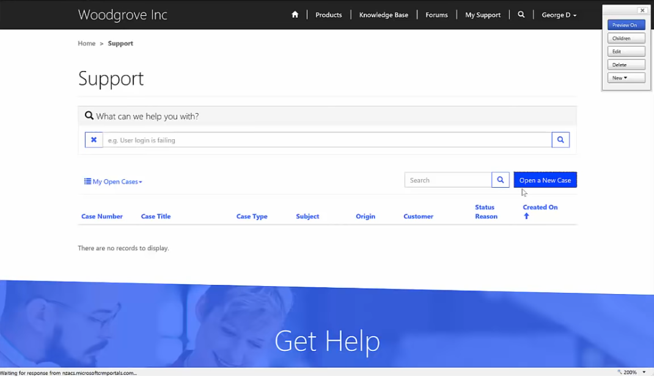Go to Forums menu item
The image size is (654, 379).
[x=436, y=15]
